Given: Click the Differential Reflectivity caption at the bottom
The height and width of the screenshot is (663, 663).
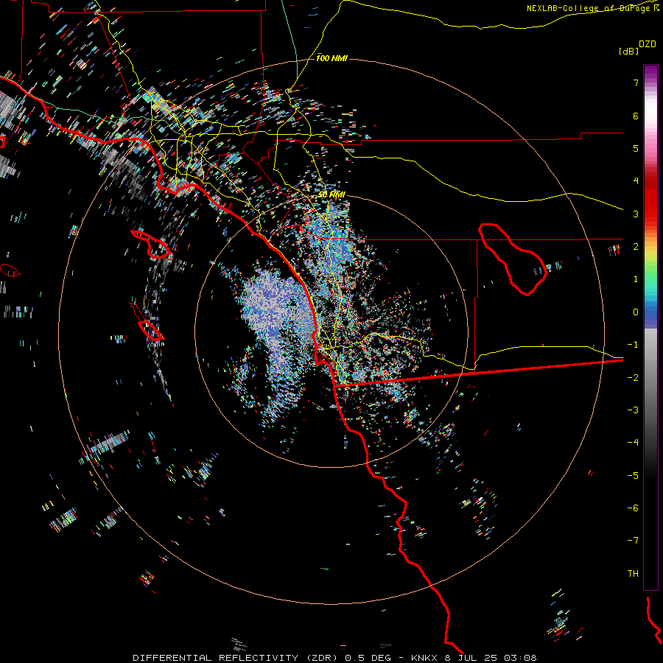Looking at the screenshot, I should coord(334,658).
